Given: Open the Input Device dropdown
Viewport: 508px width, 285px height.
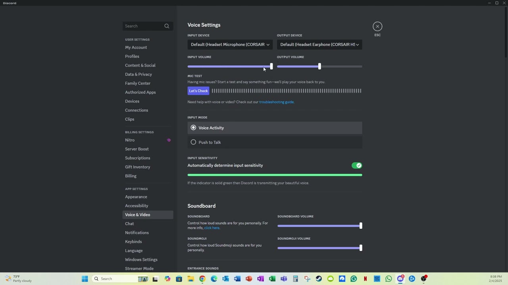Looking at the screenshot, I should [x=230, y=44].
